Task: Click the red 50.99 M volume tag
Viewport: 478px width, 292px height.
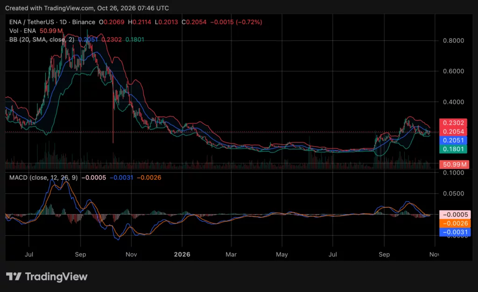Action: [x=454, y=164]
